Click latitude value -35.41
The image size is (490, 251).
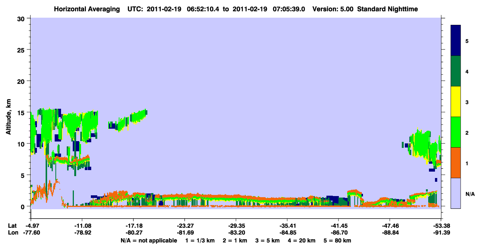pos(287,226)
